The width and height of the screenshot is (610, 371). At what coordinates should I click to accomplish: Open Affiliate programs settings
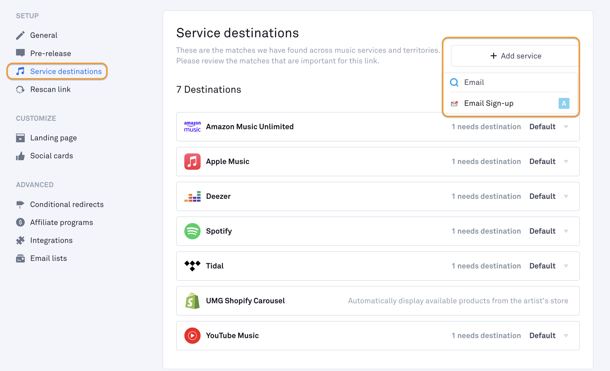(x=62, y=222)
